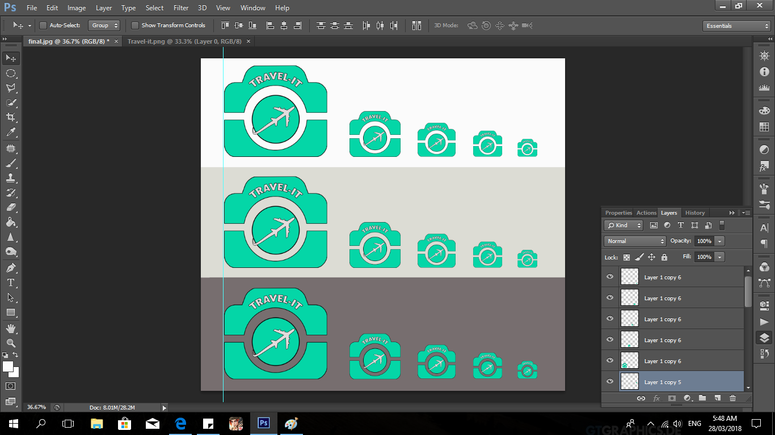The image size is (775, 435).
Task: Select the Hand tool
Action: (11, 328)
